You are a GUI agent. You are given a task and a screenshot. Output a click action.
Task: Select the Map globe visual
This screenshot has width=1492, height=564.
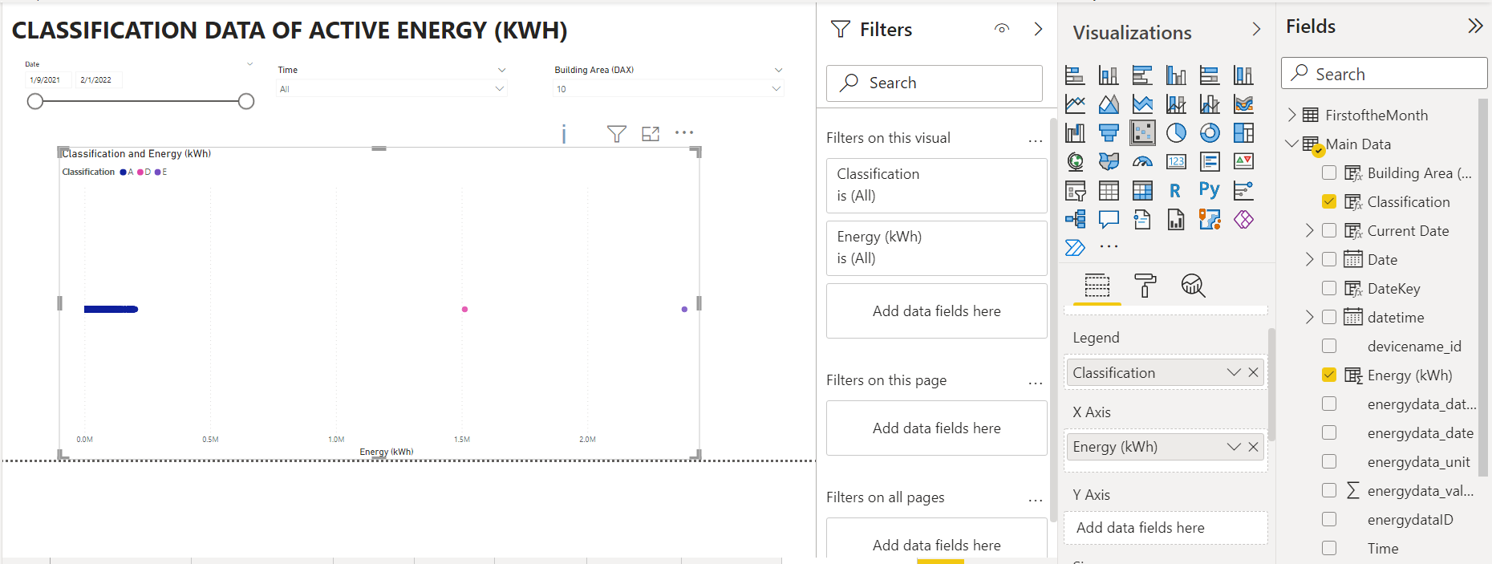1075,162
